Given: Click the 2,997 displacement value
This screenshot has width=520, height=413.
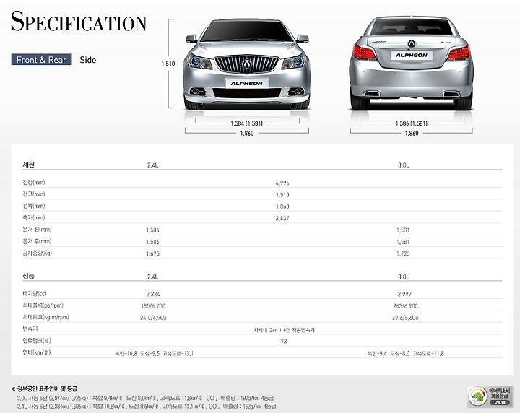Looking at the screenshot, I should click(x=404, y=294).
